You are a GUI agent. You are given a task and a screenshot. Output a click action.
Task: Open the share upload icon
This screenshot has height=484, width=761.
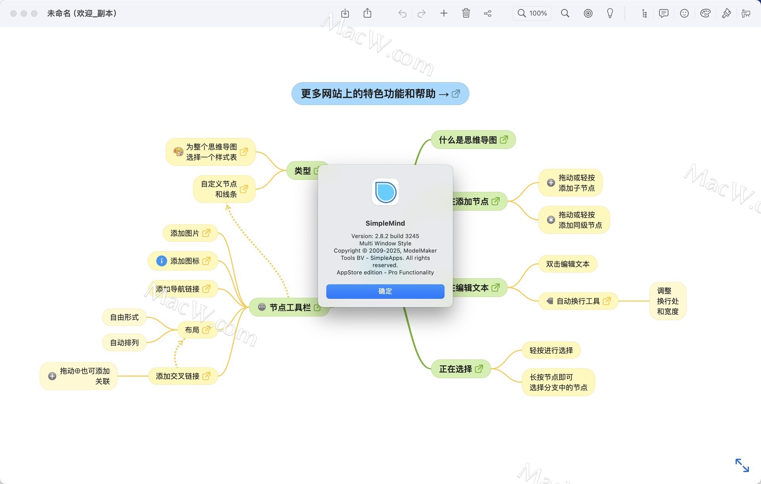[x=367, y=13]
